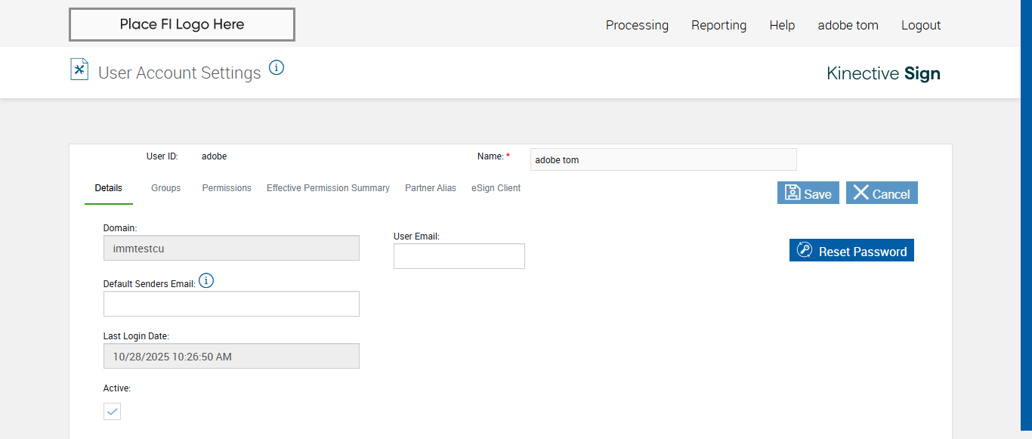This screenshot has width=1032, height=439.
Task: Click the Reset Password button
Action: 851,251
